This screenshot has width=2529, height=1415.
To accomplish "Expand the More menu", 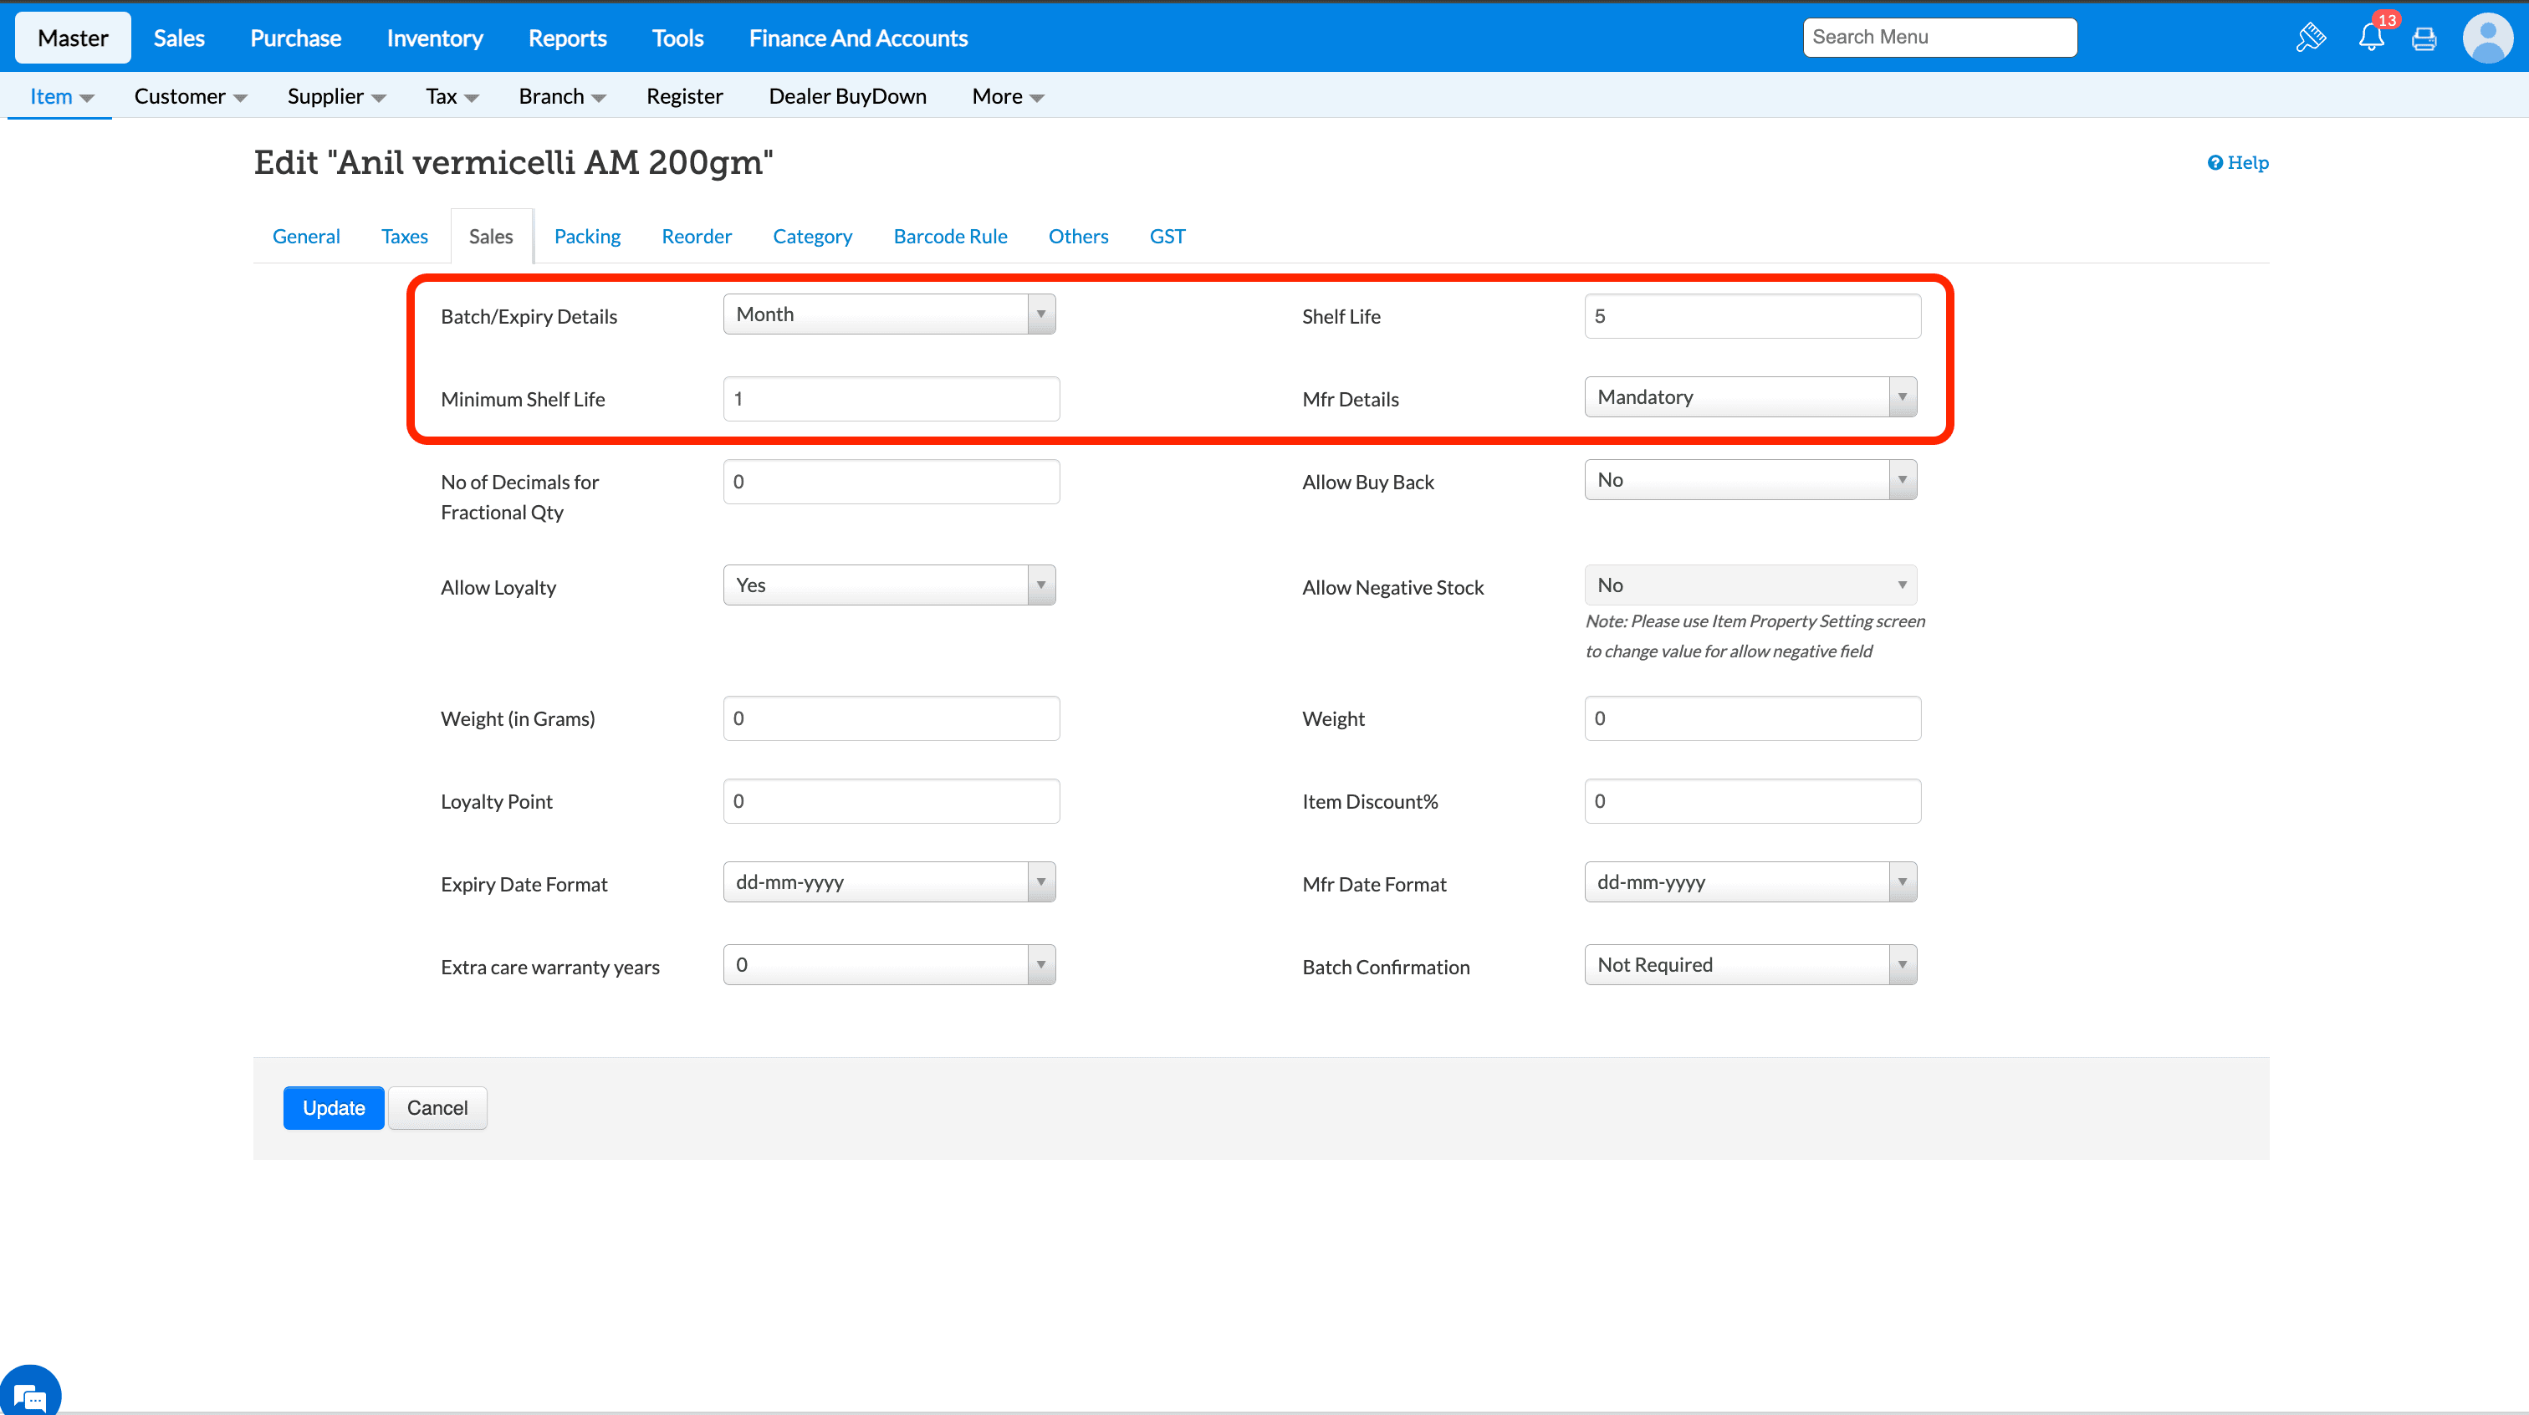I will pyautogui.click(x=1007, y=96).
